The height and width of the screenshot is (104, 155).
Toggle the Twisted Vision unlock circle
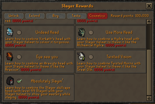point(91,57)
